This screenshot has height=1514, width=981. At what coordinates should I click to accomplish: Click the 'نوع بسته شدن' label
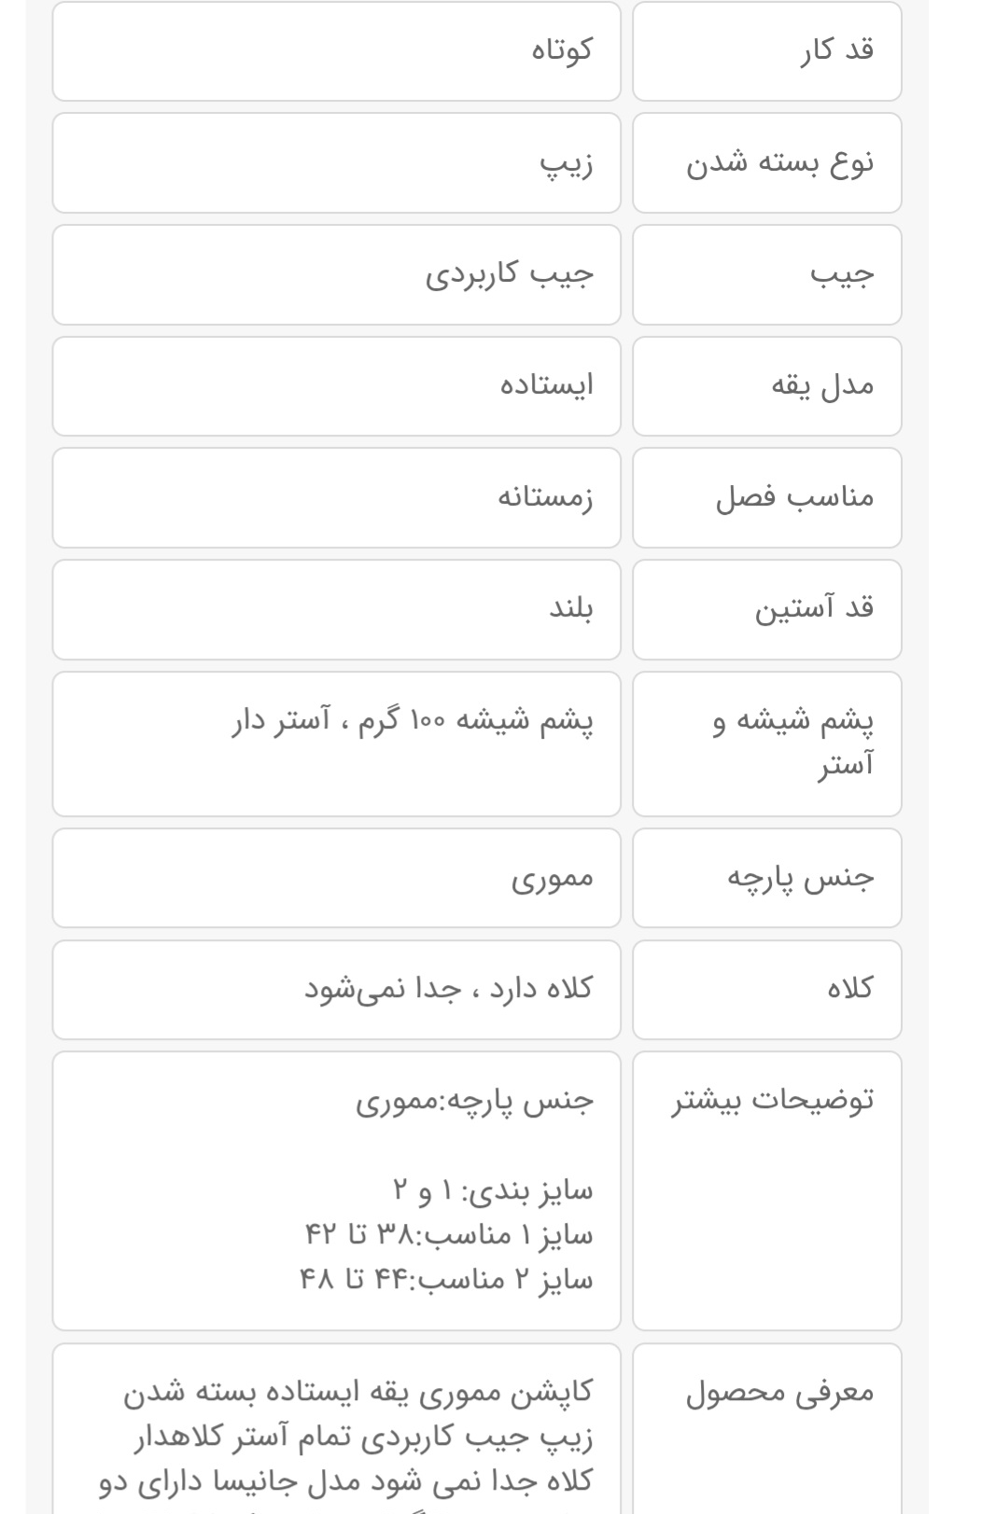(x=780, y=162)
